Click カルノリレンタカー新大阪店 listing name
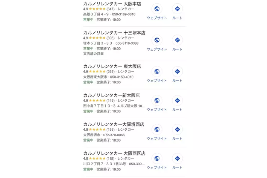Screen dimensions: 267x178 [x=111, y=95]
